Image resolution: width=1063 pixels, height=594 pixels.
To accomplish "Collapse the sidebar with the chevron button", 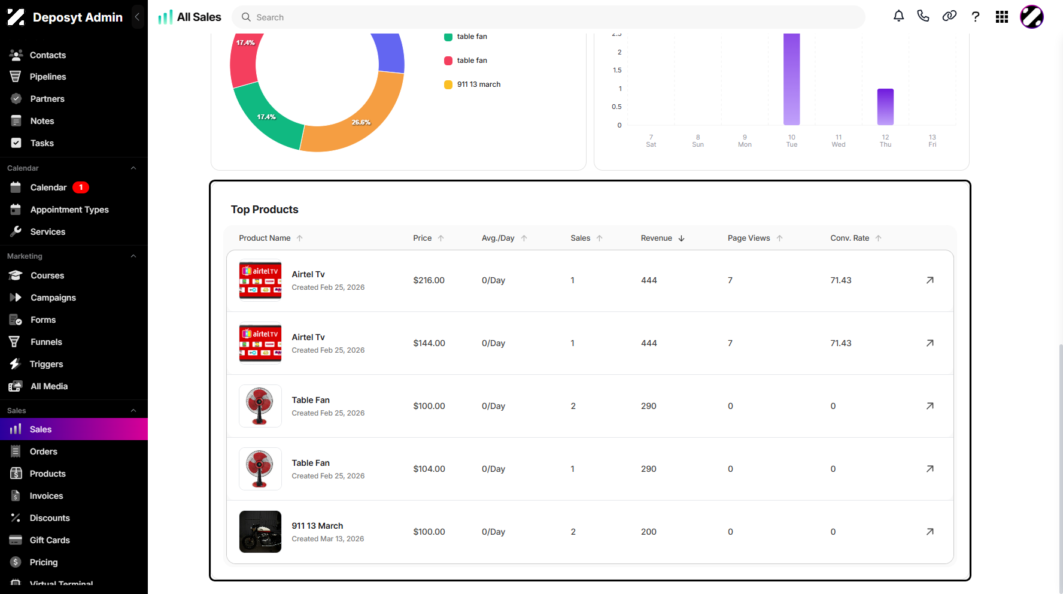I will pyautogui.click(x=137, y=17).
